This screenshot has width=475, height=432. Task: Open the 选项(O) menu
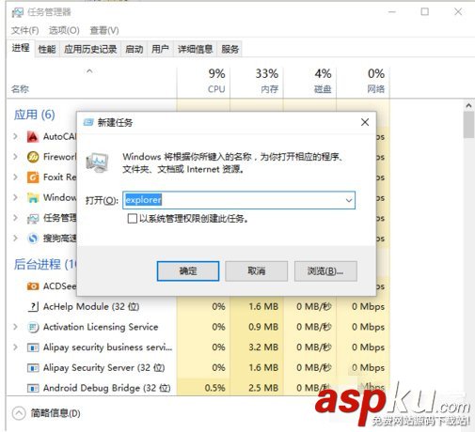(64, 30)
